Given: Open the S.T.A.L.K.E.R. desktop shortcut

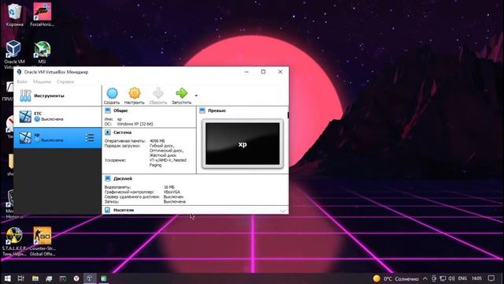Looking at the screenshot, I should tap(14, 241).
